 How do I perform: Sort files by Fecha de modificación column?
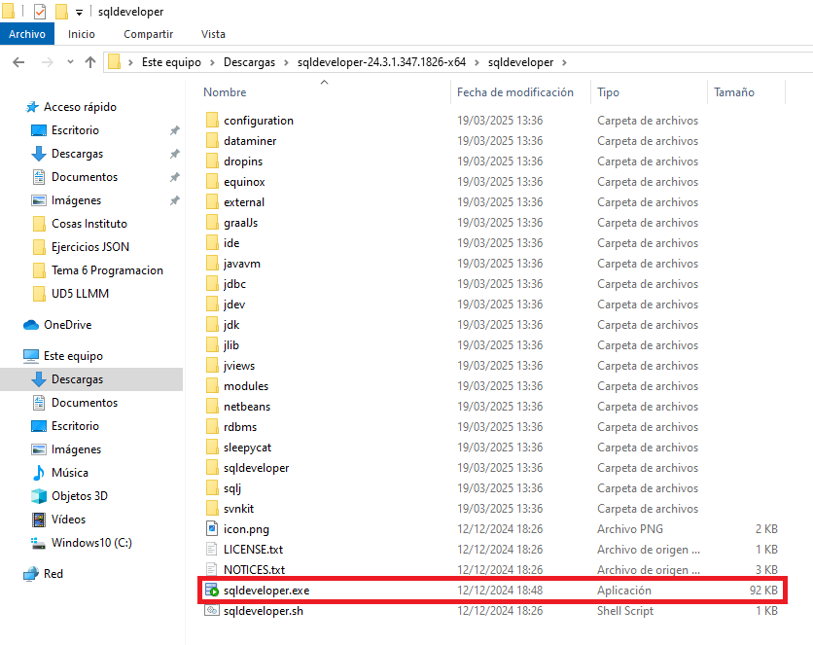click(x=515, y=92)
